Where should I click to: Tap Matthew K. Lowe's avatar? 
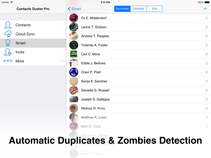[74, 117]
